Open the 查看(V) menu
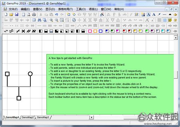The width and height of the screenshot is (180, 127). pyautogui.click(x=38, y=9)
